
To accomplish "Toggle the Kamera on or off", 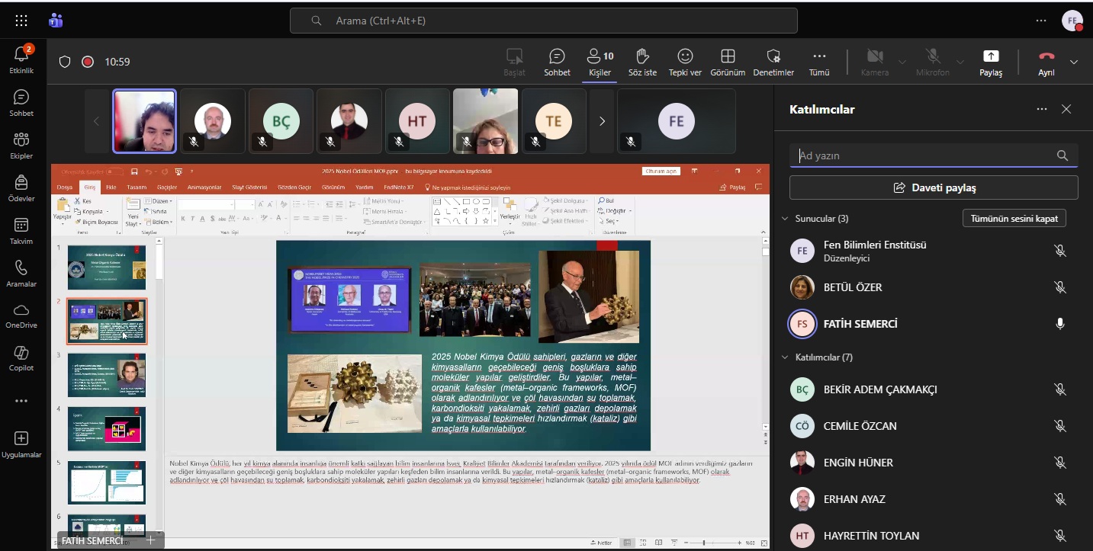I will (875, 56).
